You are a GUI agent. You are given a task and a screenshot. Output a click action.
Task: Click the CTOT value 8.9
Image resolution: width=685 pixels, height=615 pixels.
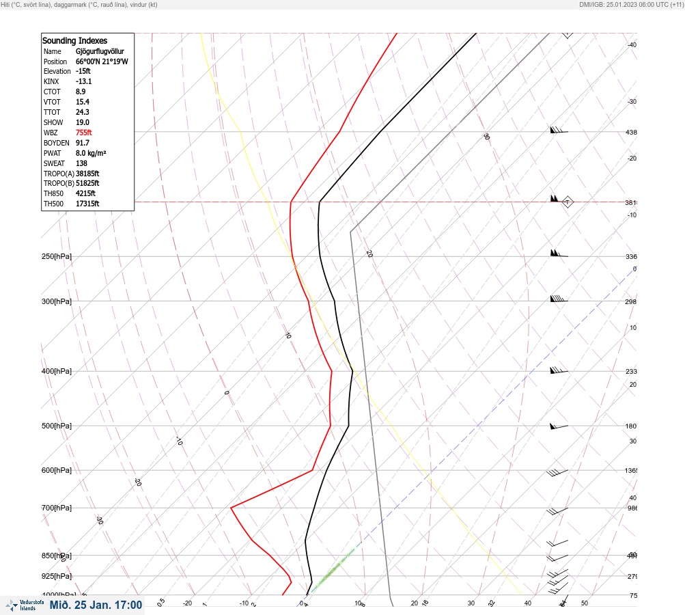pos(81,92)
